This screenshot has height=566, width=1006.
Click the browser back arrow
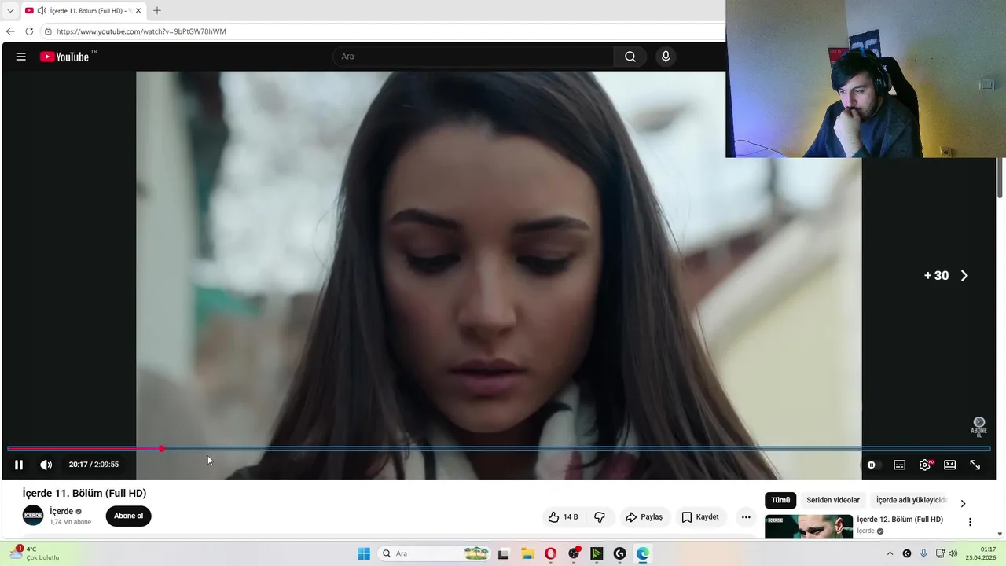coord(10,31)
